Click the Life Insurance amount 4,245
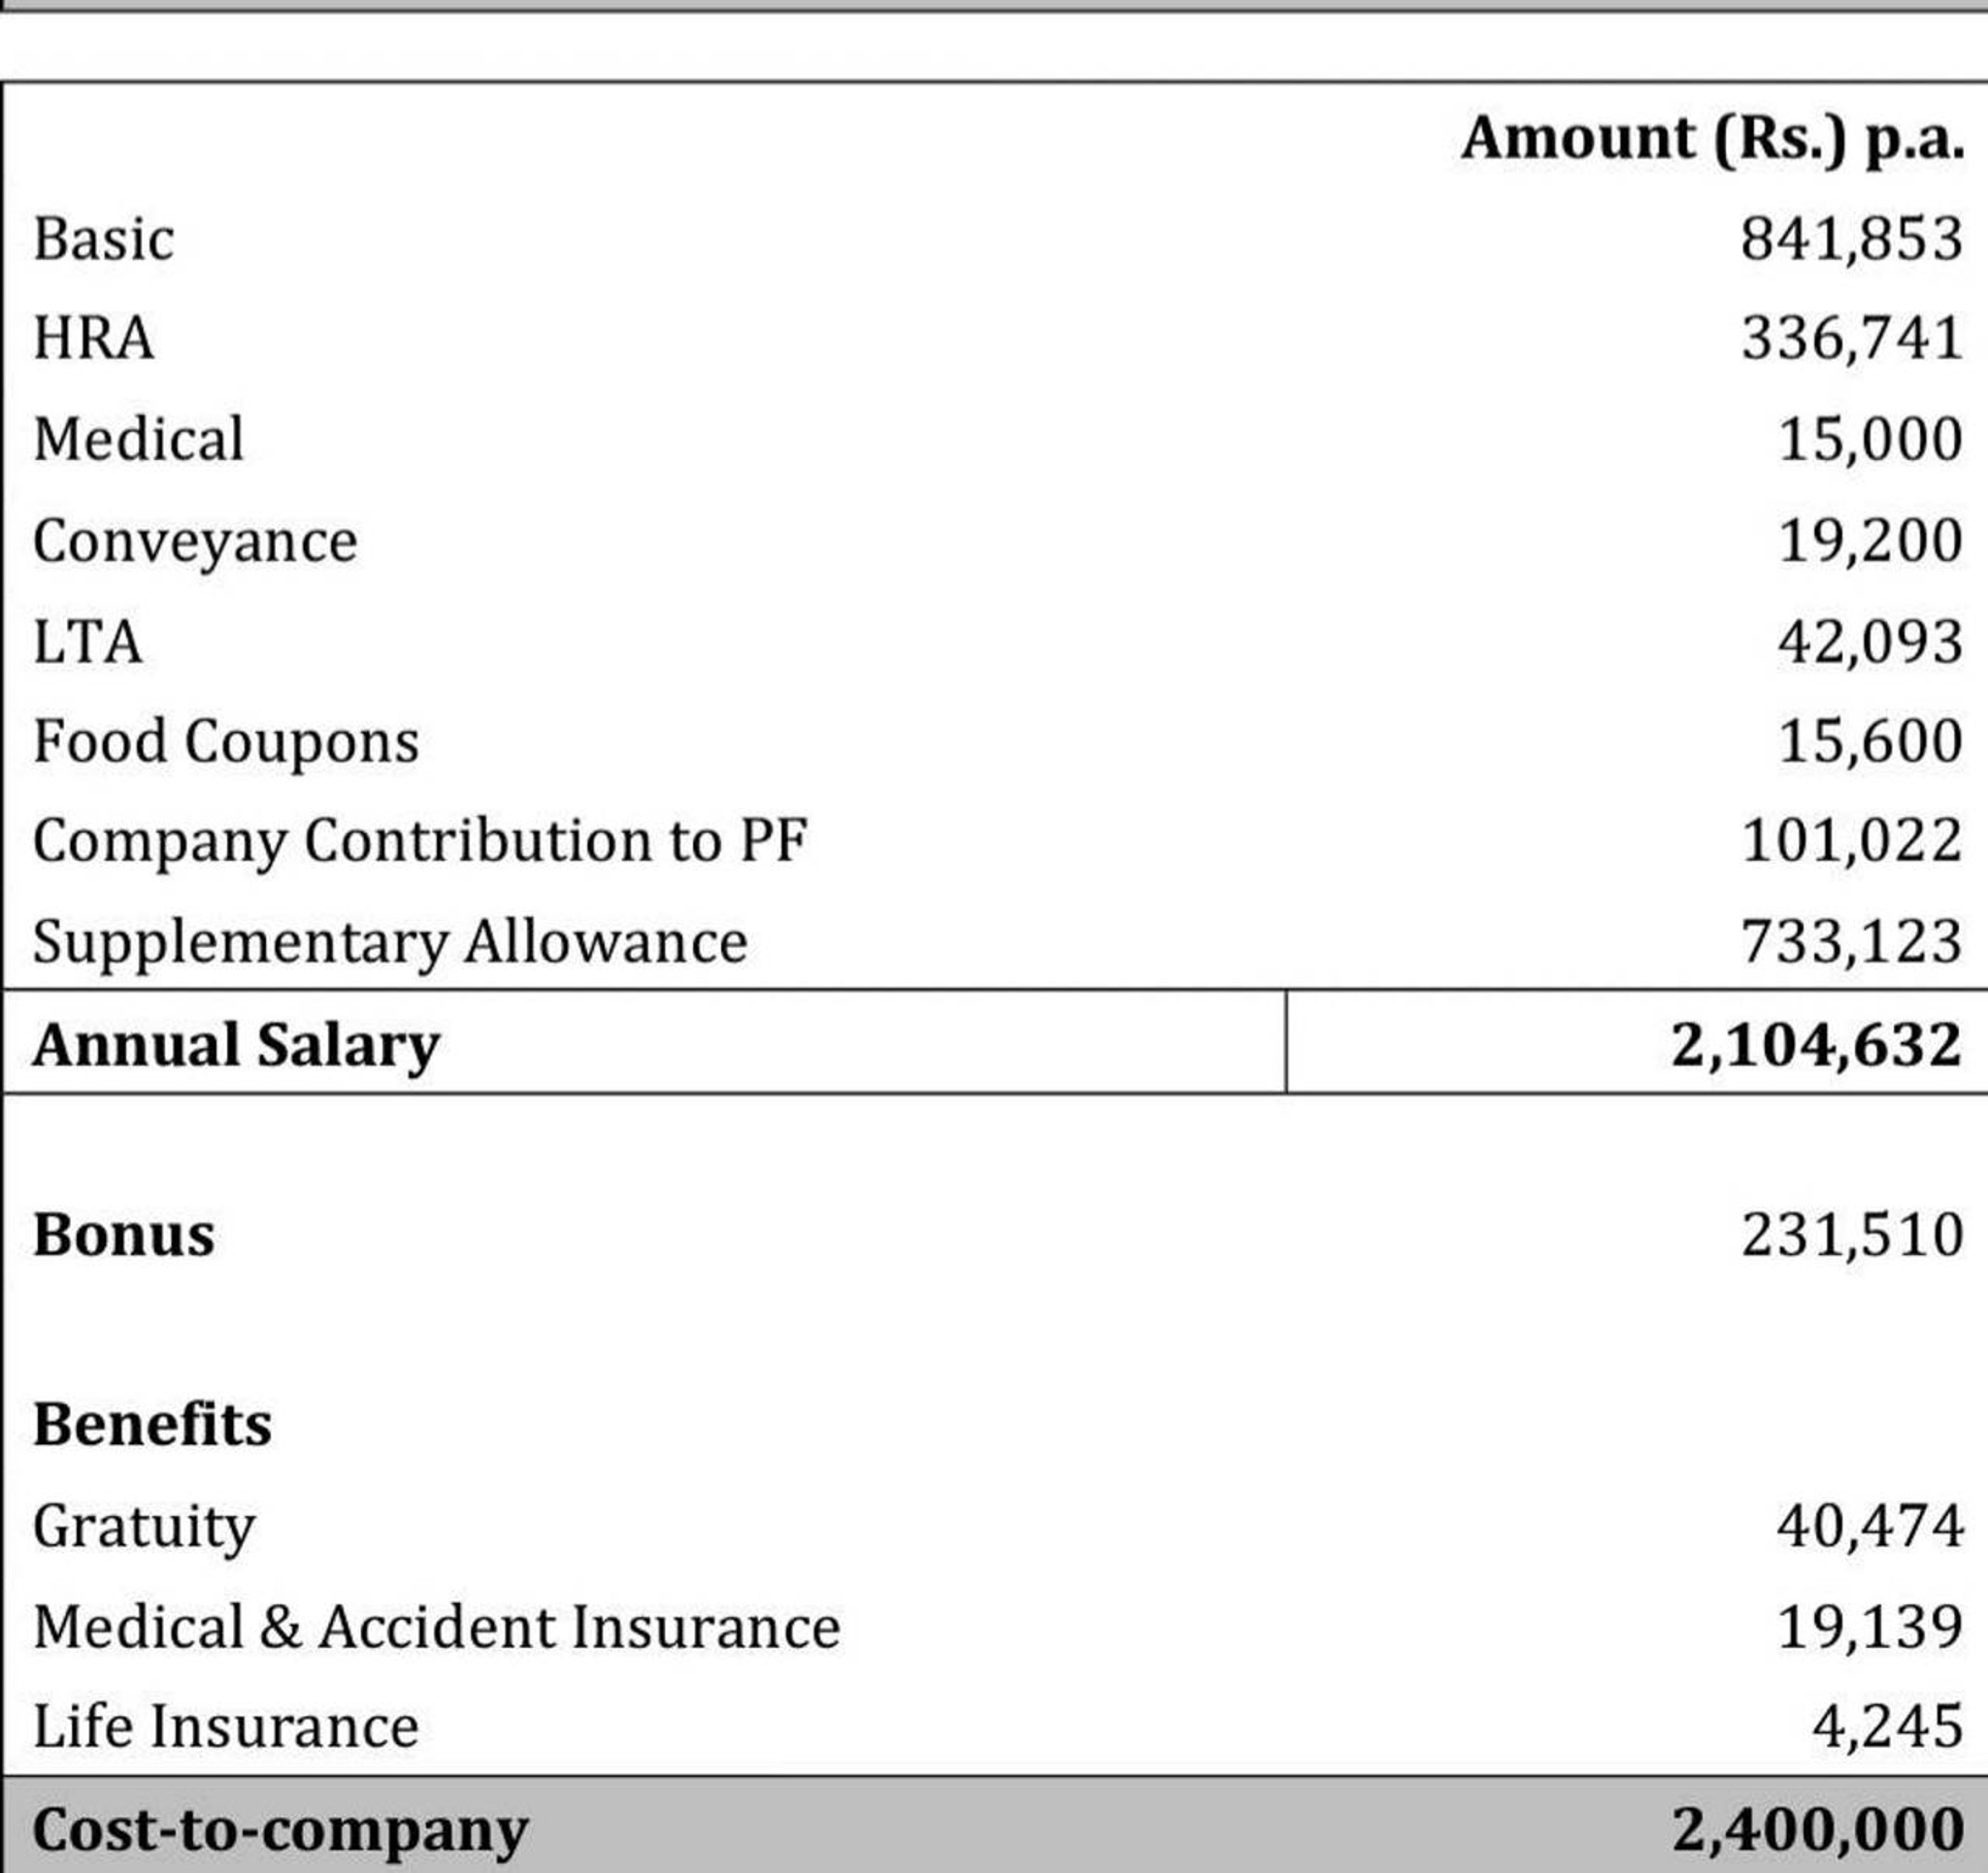This screenshot has height=1873, width=1988. [1888, 1727]
